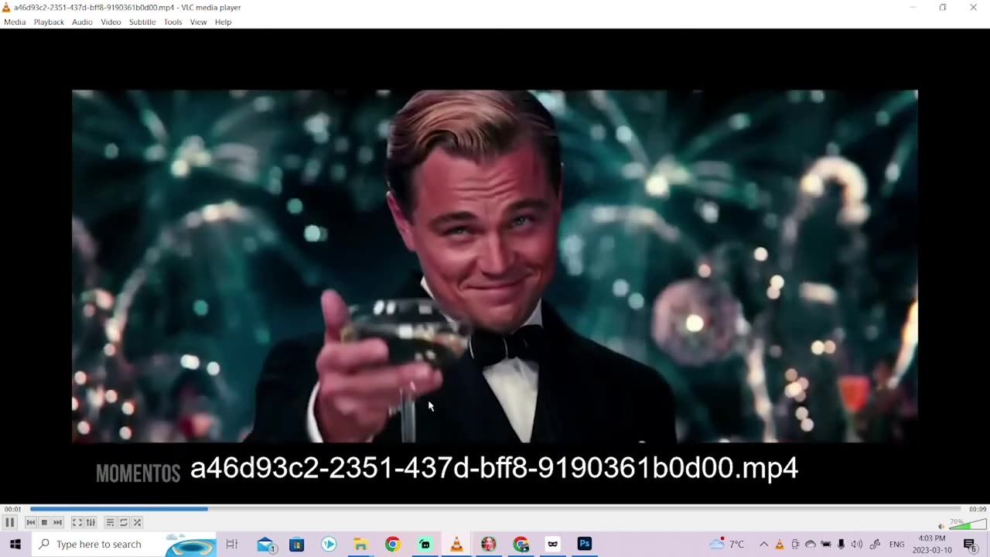Show extended settings and effects
990x557 pixels.
90,522
